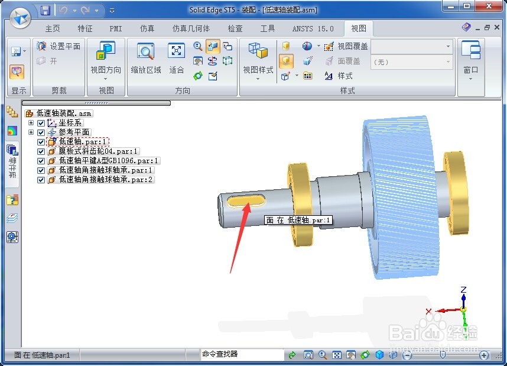Screen dimensions: 507x366
Task: Click the blue cube sparkle icon in 样式
Action: (x=308, y=61)
